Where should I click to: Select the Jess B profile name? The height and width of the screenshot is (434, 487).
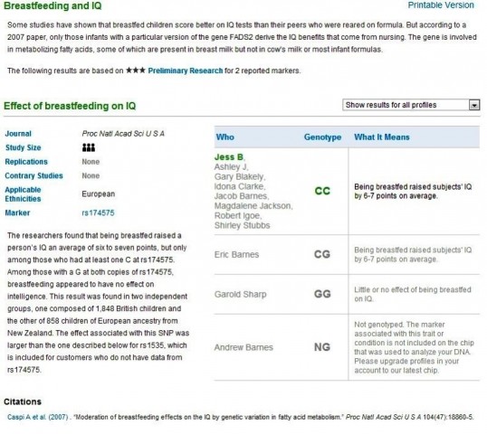(x=229, y=157)
